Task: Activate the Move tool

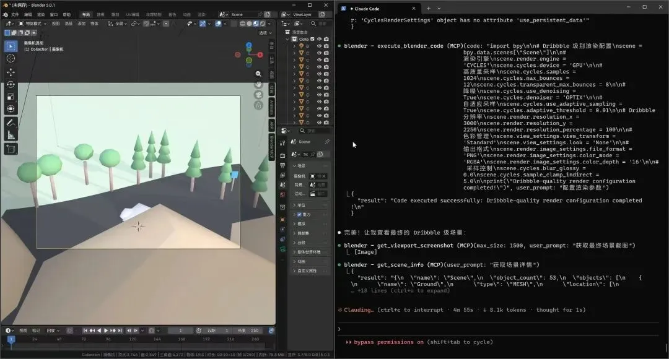Action: (11, 72)
